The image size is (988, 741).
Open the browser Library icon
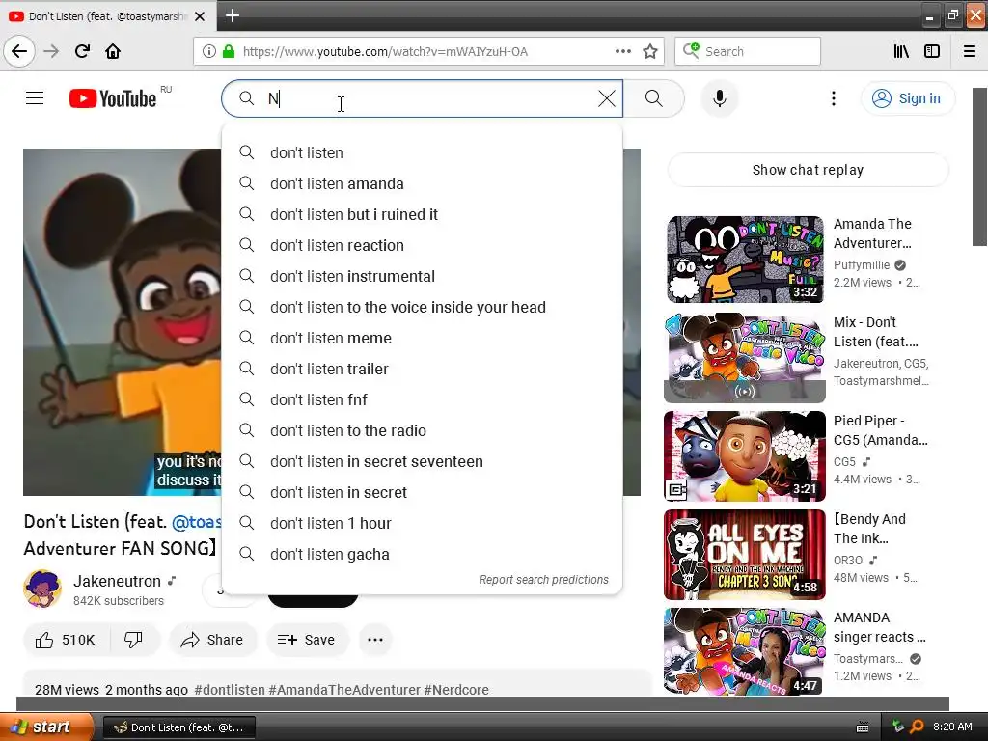point(901,51)
